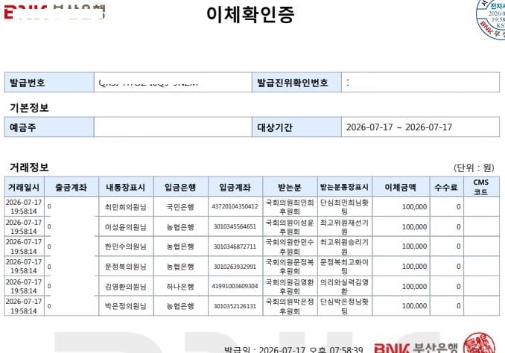The image size is (505, 353).
Task: Click the 문정복의원님 memo cell
Action: pyautogui.click(x=126, y=267)
